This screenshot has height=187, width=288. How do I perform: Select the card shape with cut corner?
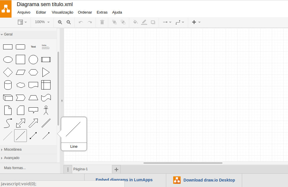(x=20, y=110)
